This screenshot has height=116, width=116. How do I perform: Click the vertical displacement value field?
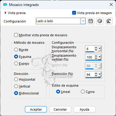coord(90,57)
